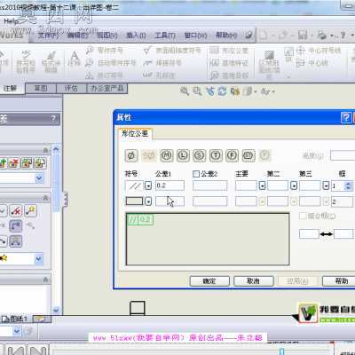This screenshot has width=355, height=355.
Task: Select the least material condition (L) symbol
Action: coord(183,155)
